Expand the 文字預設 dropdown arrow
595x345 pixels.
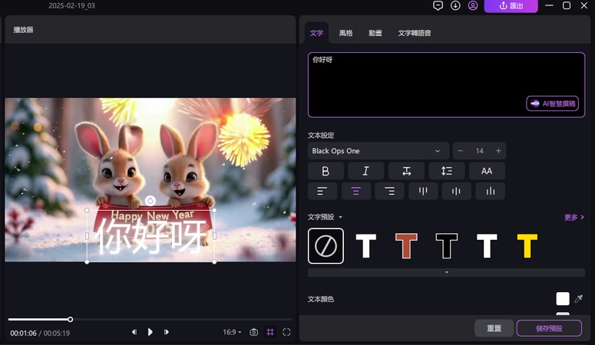point(340,217)
